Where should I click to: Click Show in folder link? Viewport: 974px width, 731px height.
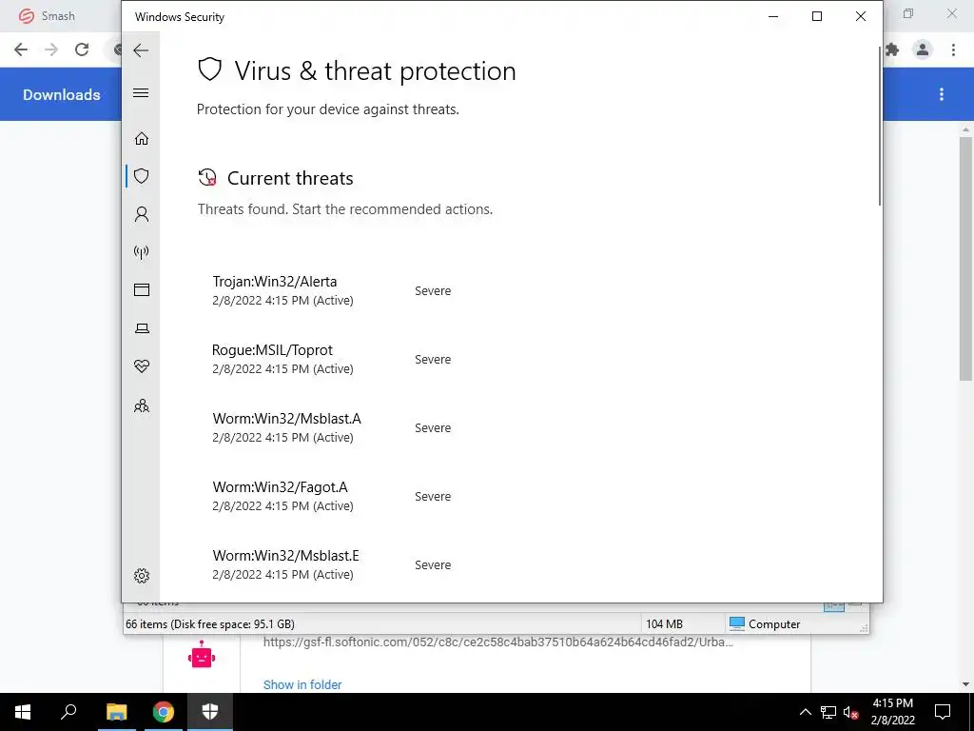click(x=302, y=684)
